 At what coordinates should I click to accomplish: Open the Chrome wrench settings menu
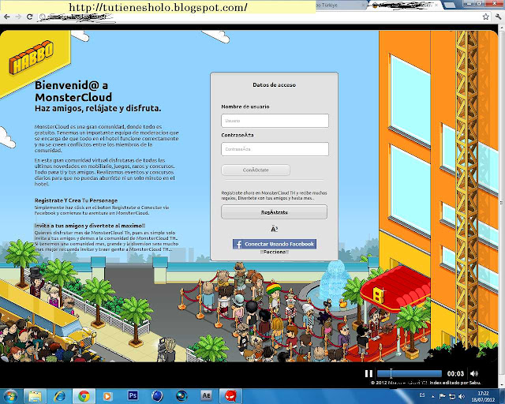tap(499, 17)
